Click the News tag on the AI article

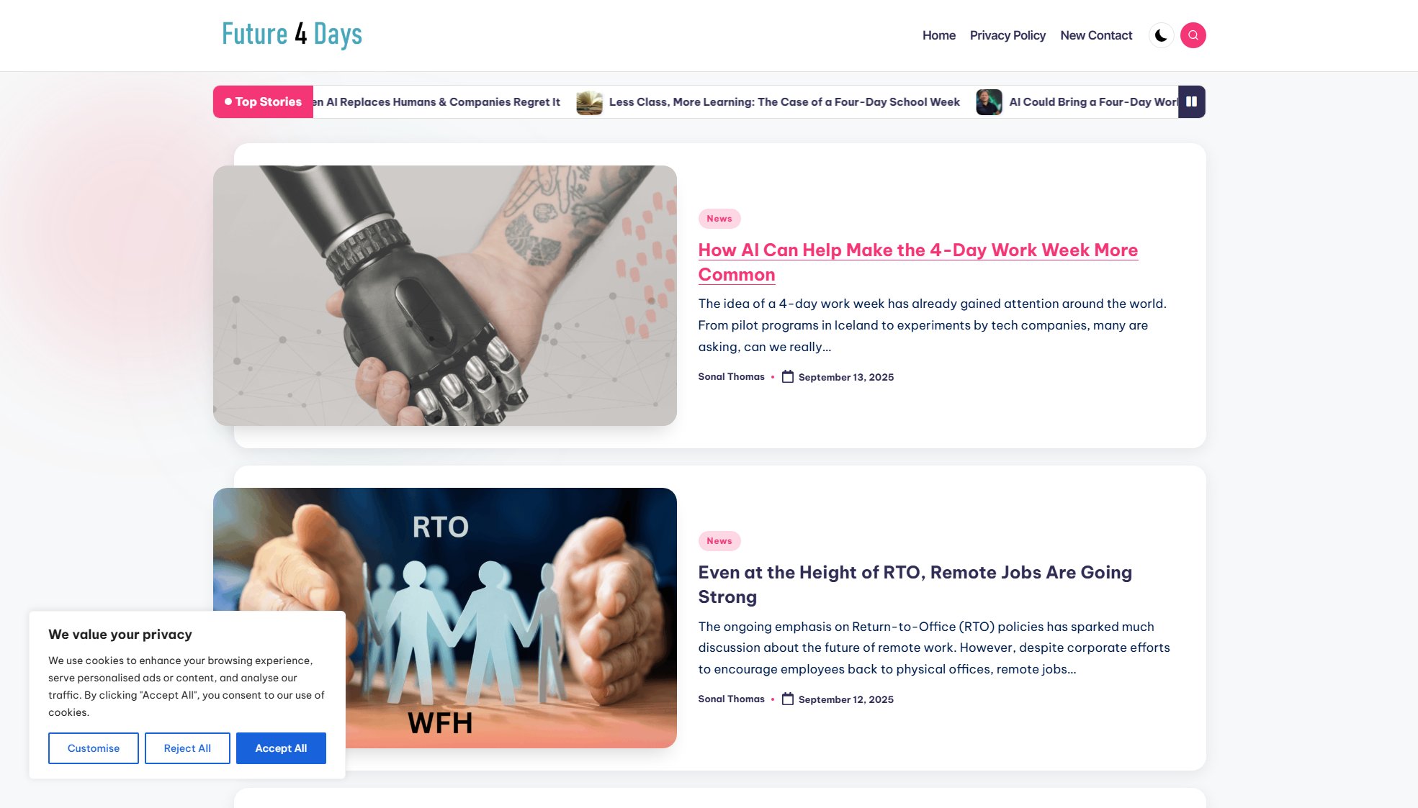click(719, 219)
